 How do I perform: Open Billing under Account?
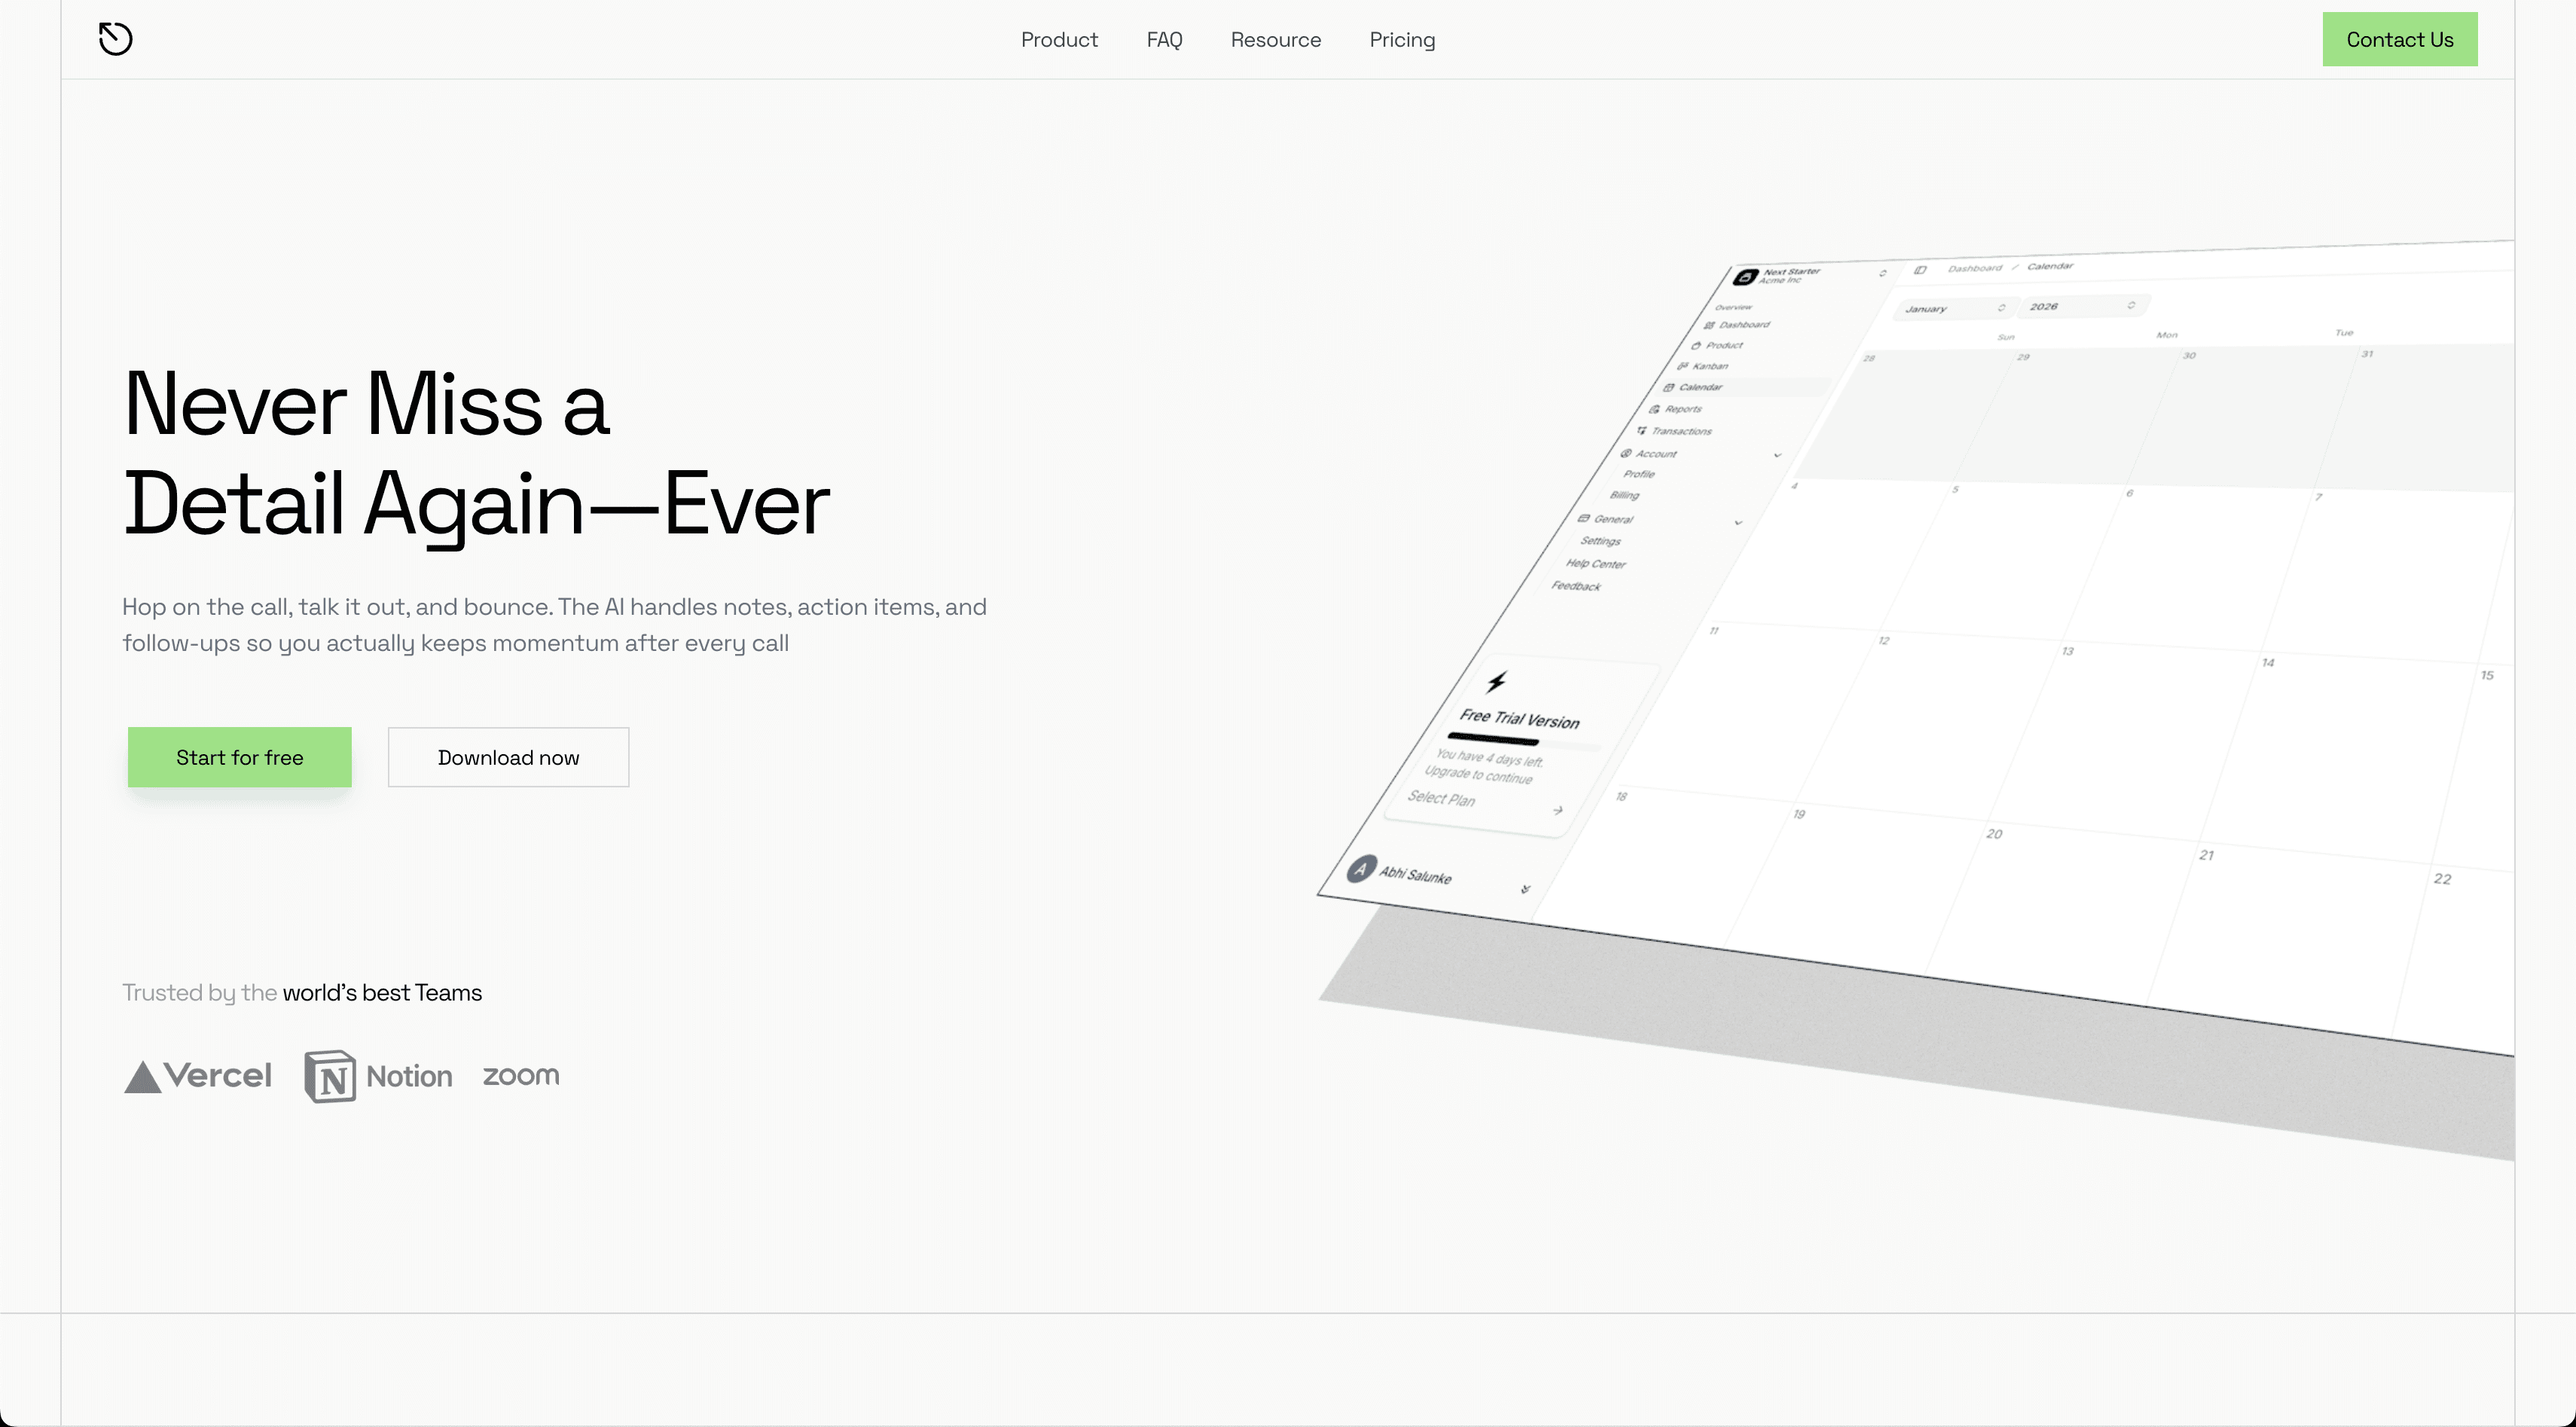pyautogui.click(x=1625, y=495)
